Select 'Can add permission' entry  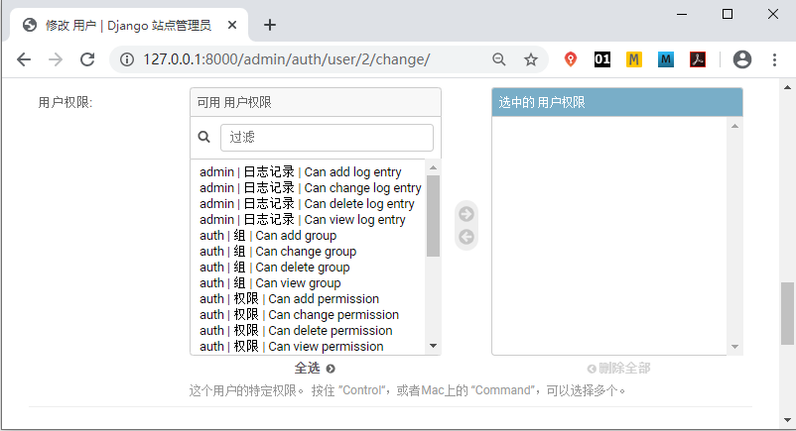click(x=308, y=298)
